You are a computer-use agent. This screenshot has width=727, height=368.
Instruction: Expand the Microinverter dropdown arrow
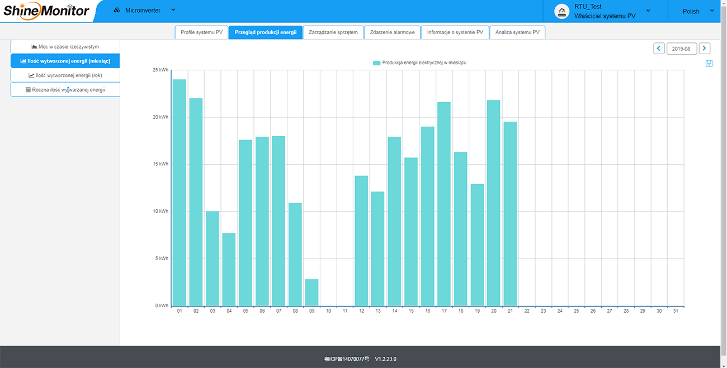coord(173,10)
